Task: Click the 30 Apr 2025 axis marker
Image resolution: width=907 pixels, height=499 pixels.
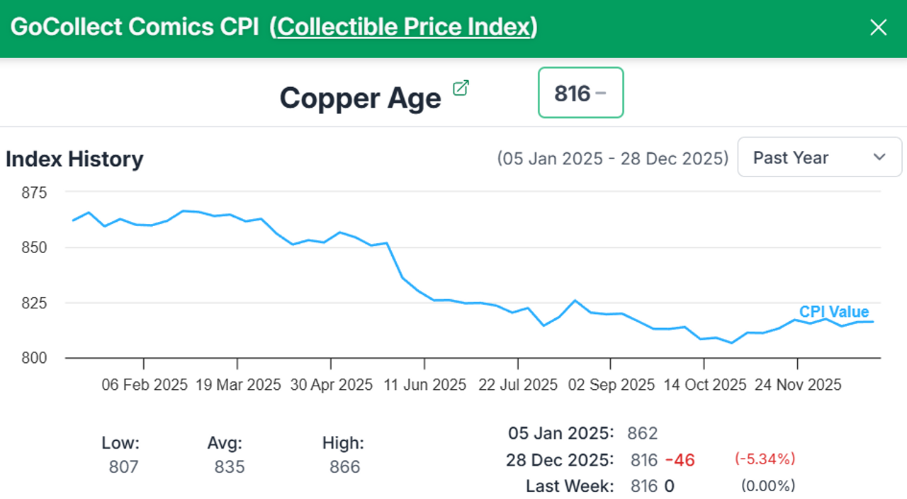Action: pyautogui.click(x=331, y=385)
